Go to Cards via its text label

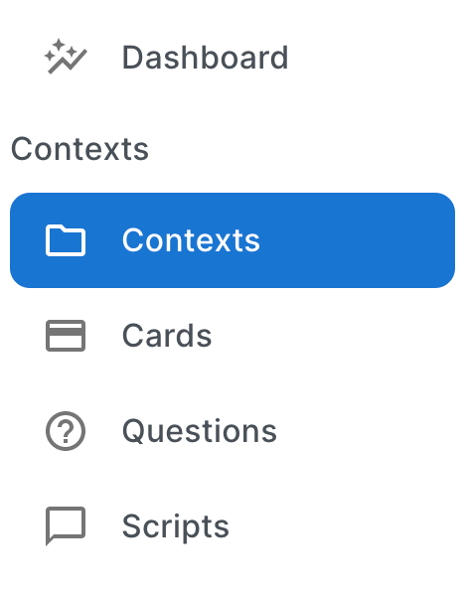167,336
